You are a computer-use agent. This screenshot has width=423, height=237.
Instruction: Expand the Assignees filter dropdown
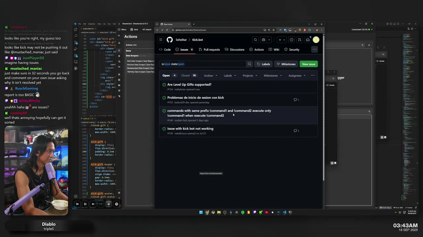297,76
